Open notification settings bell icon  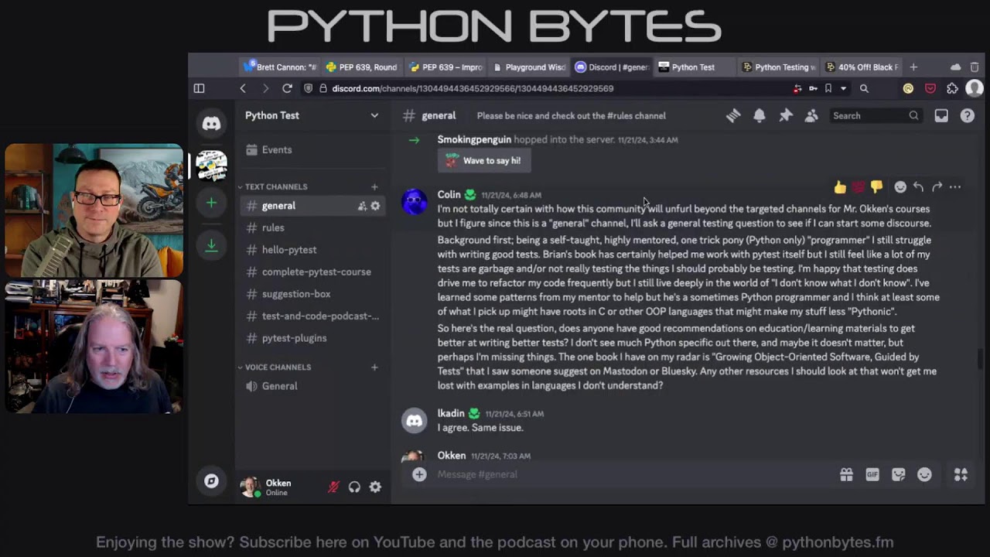pyautogui.click(x=760, y=116)
